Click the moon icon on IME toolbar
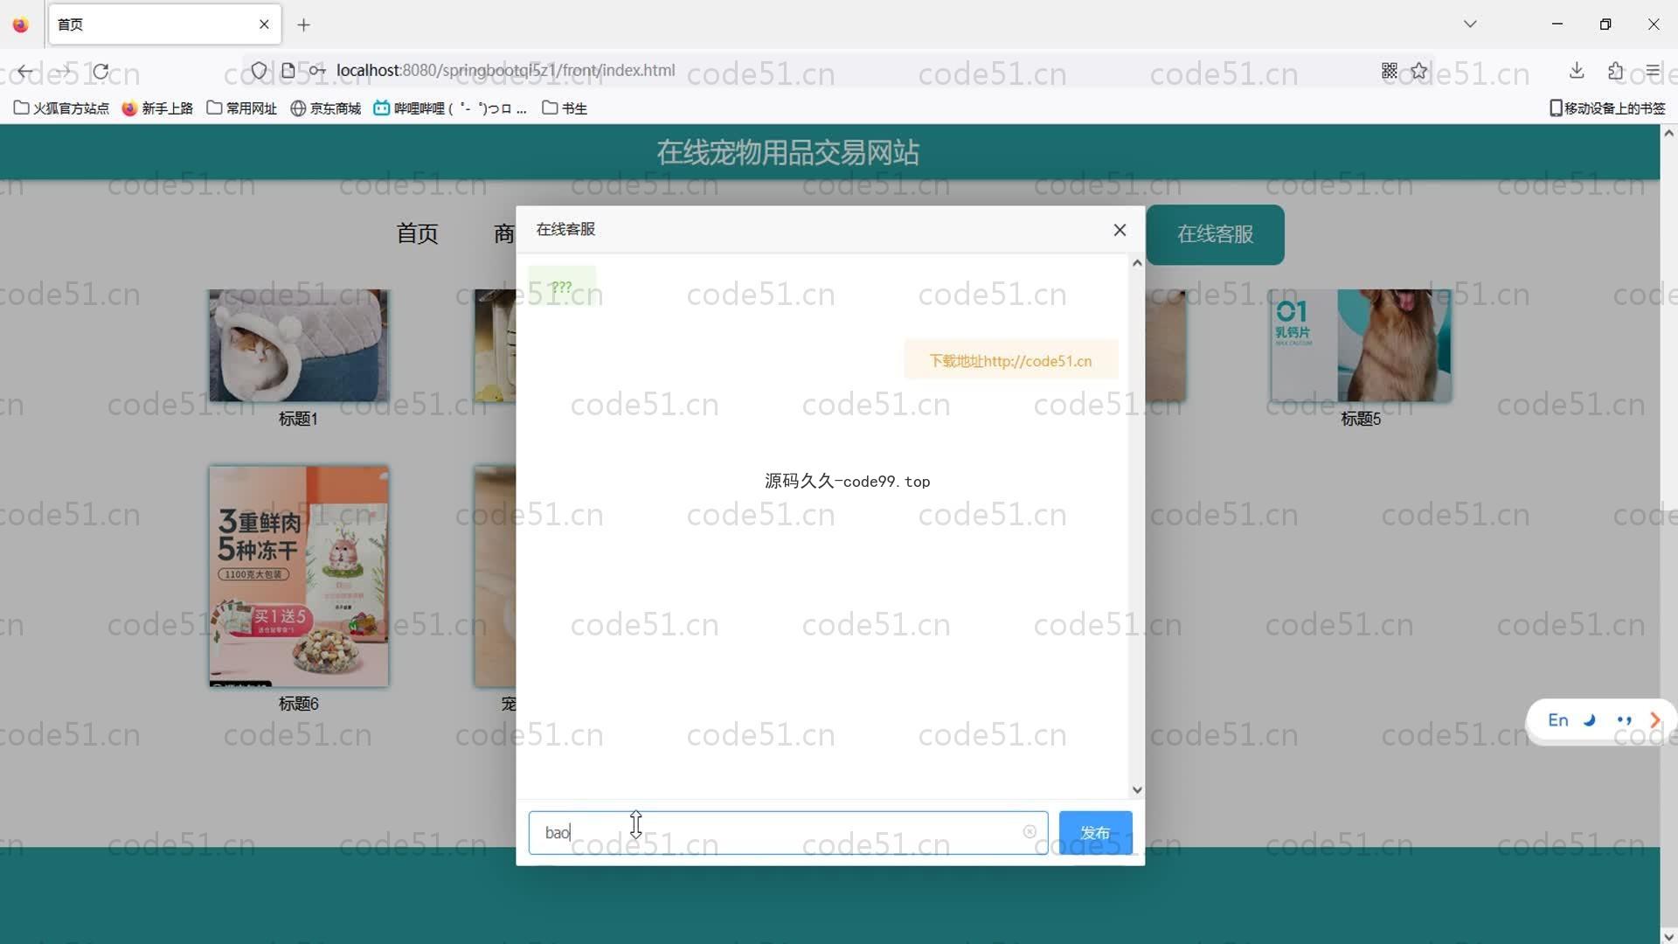1678x944 pixels. point(1590,720)
